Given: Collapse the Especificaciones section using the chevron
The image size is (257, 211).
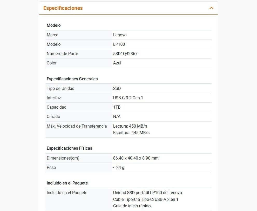Looking at the screenshot, I should (211, 8).
